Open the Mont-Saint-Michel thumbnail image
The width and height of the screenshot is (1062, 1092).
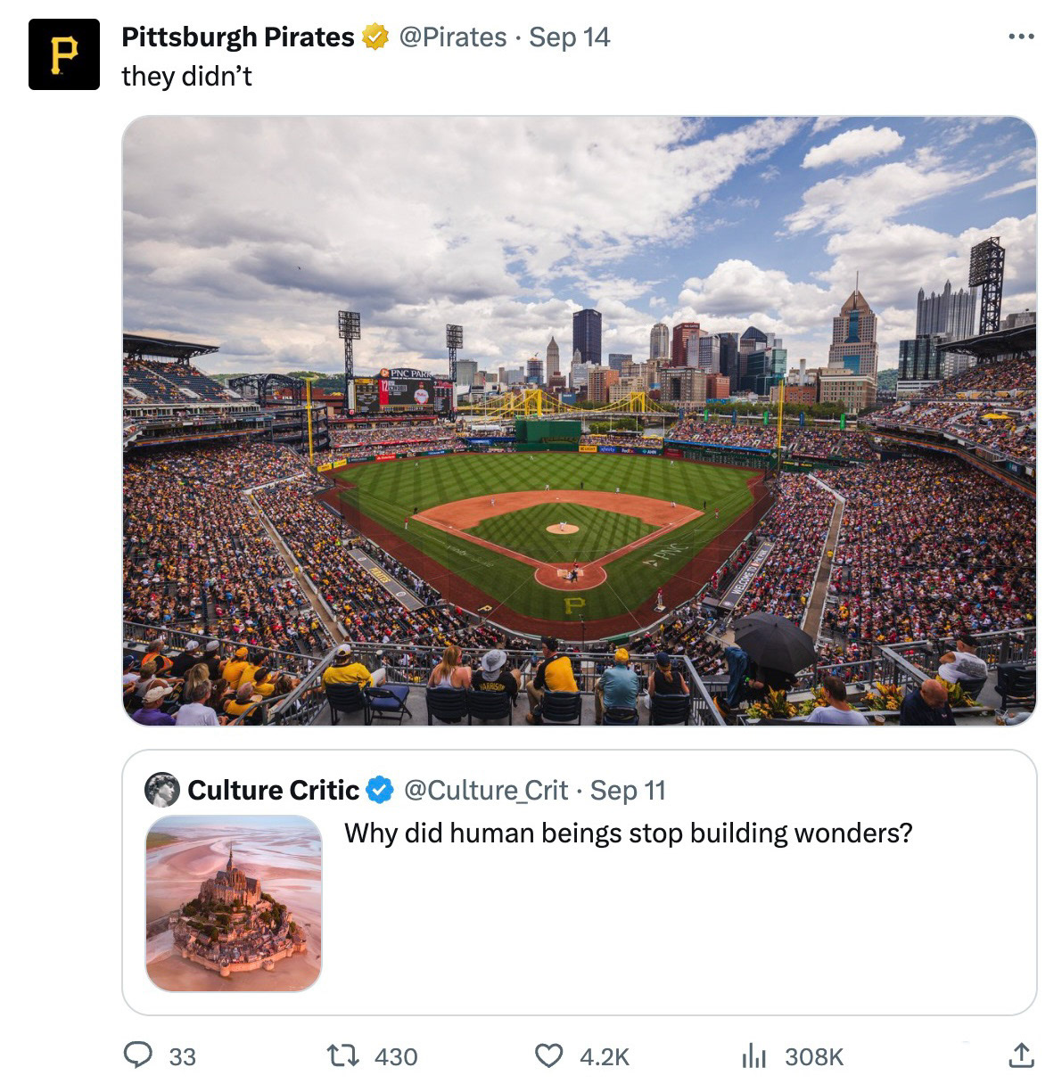[x=234, y=902]
